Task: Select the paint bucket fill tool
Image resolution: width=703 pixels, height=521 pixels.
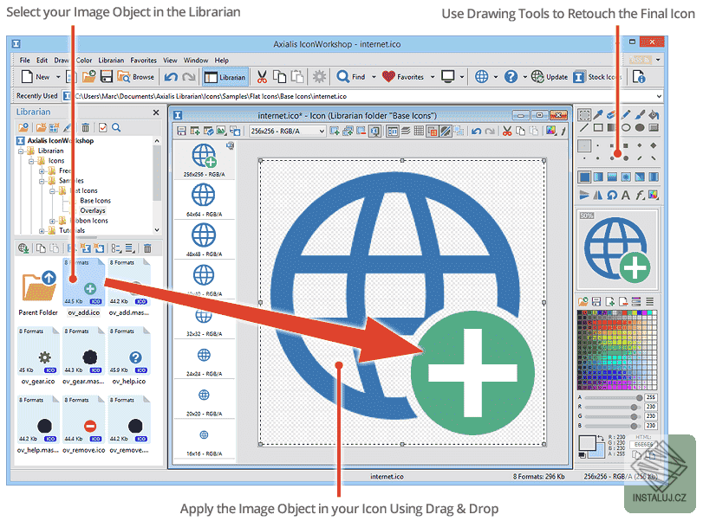Action: point(654,115)
